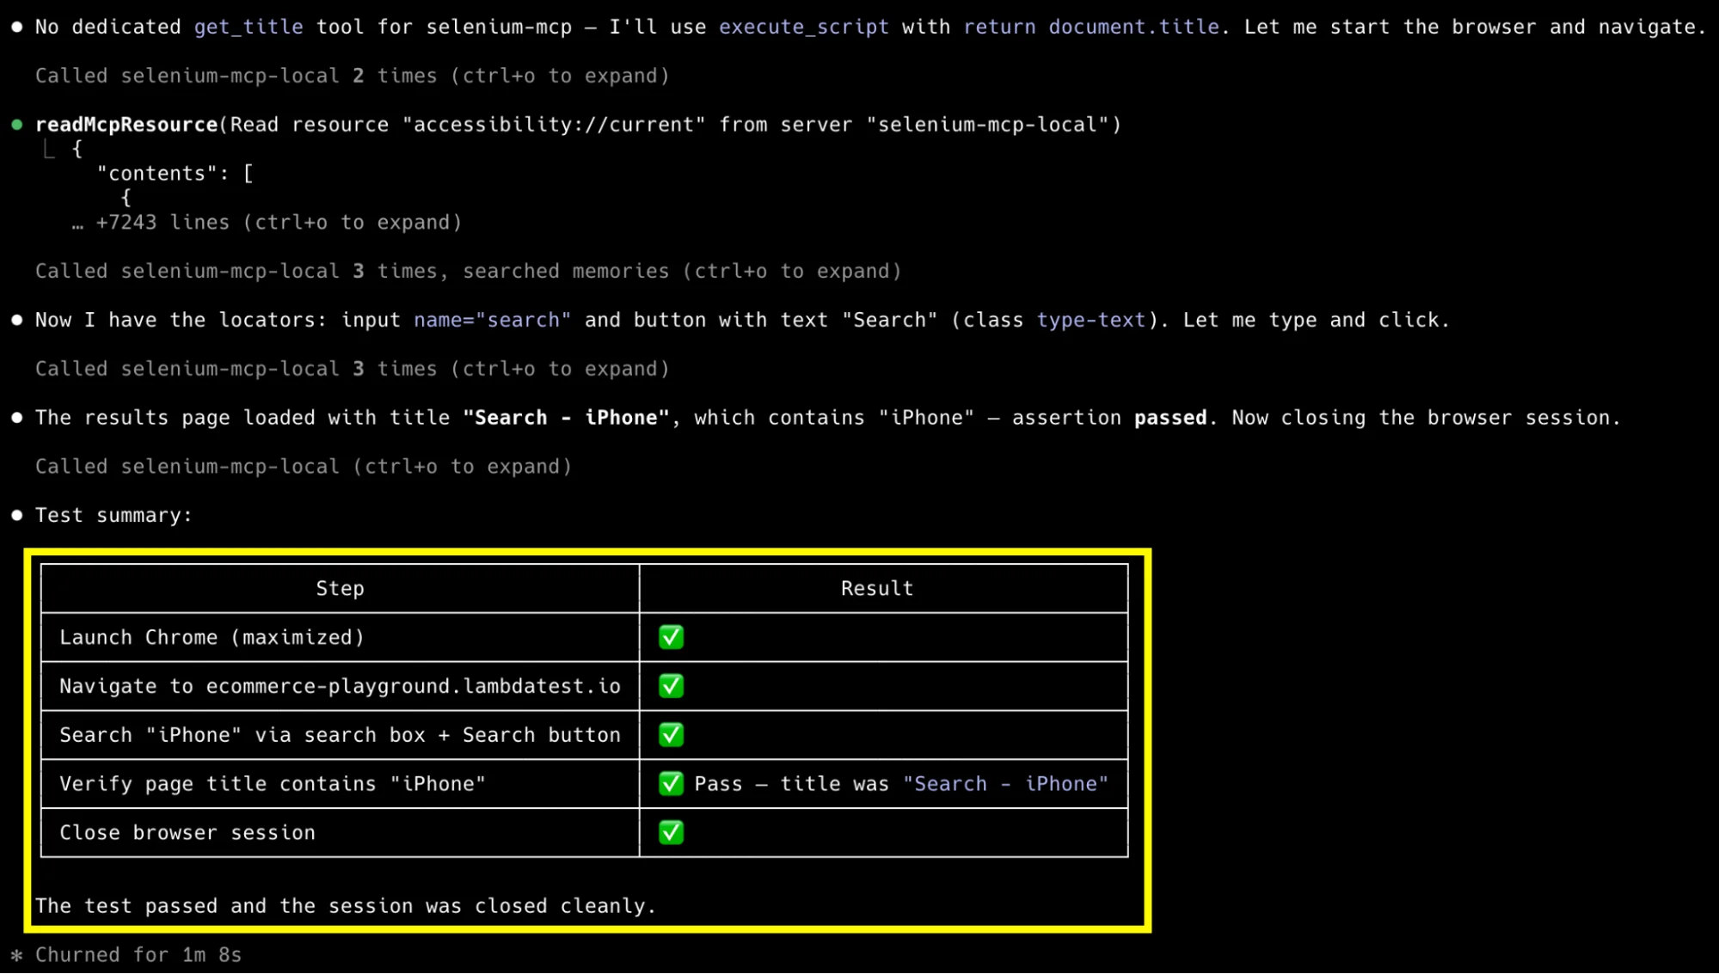This screenshot has width=1719, height=974.
Task: Expand "Called selenium-mcp-local 3 times, searched memories"
Action: [468, 272]
